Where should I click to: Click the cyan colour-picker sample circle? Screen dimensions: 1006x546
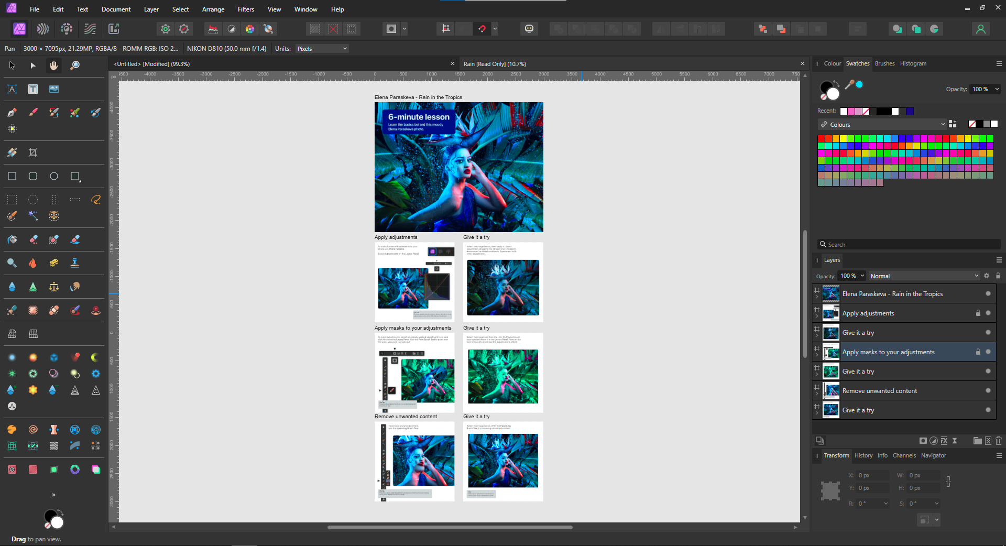(859, 84)
